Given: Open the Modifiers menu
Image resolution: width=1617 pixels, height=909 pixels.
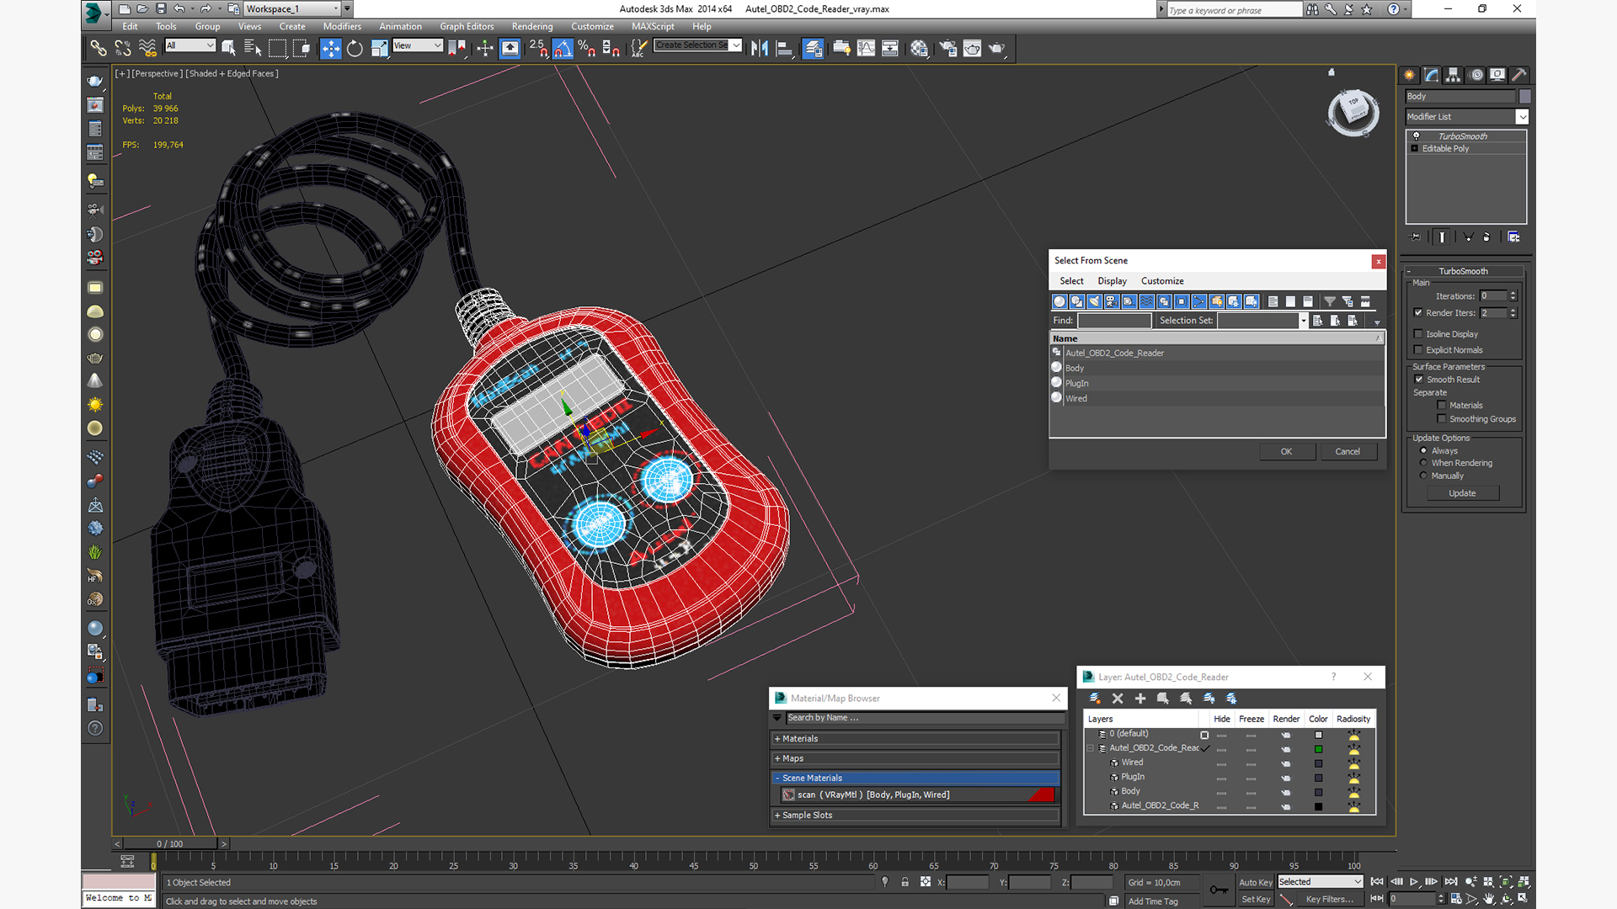Looking at the screenshot, I should pyautogui.click(x=342, y=26).
